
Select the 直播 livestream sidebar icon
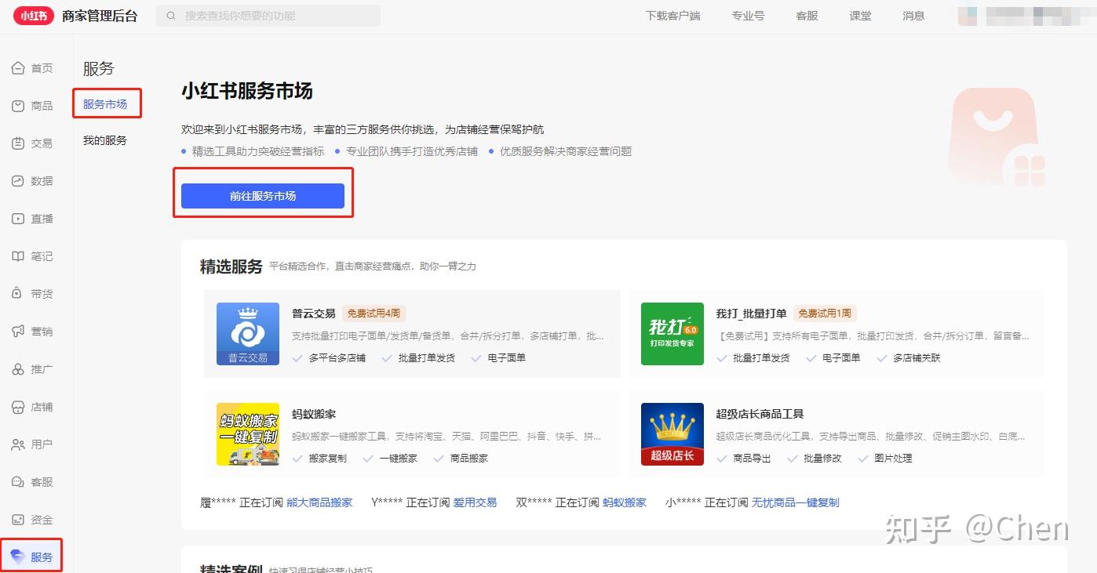click(x=31, y=218)
